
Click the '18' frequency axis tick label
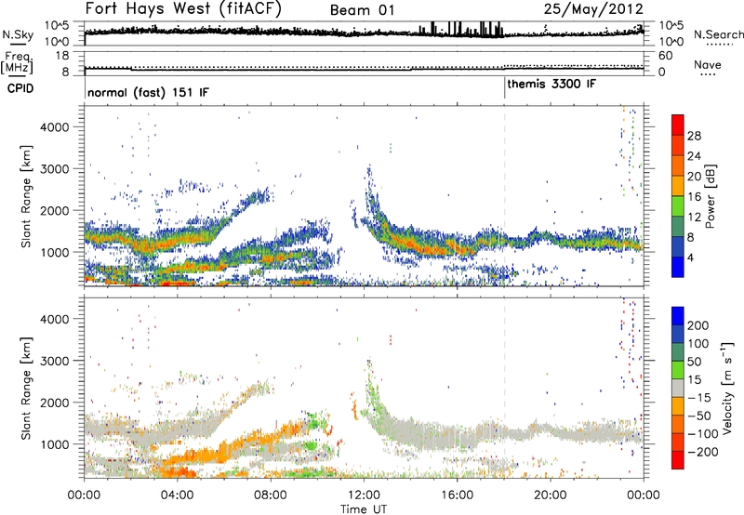tap(62, 56)
